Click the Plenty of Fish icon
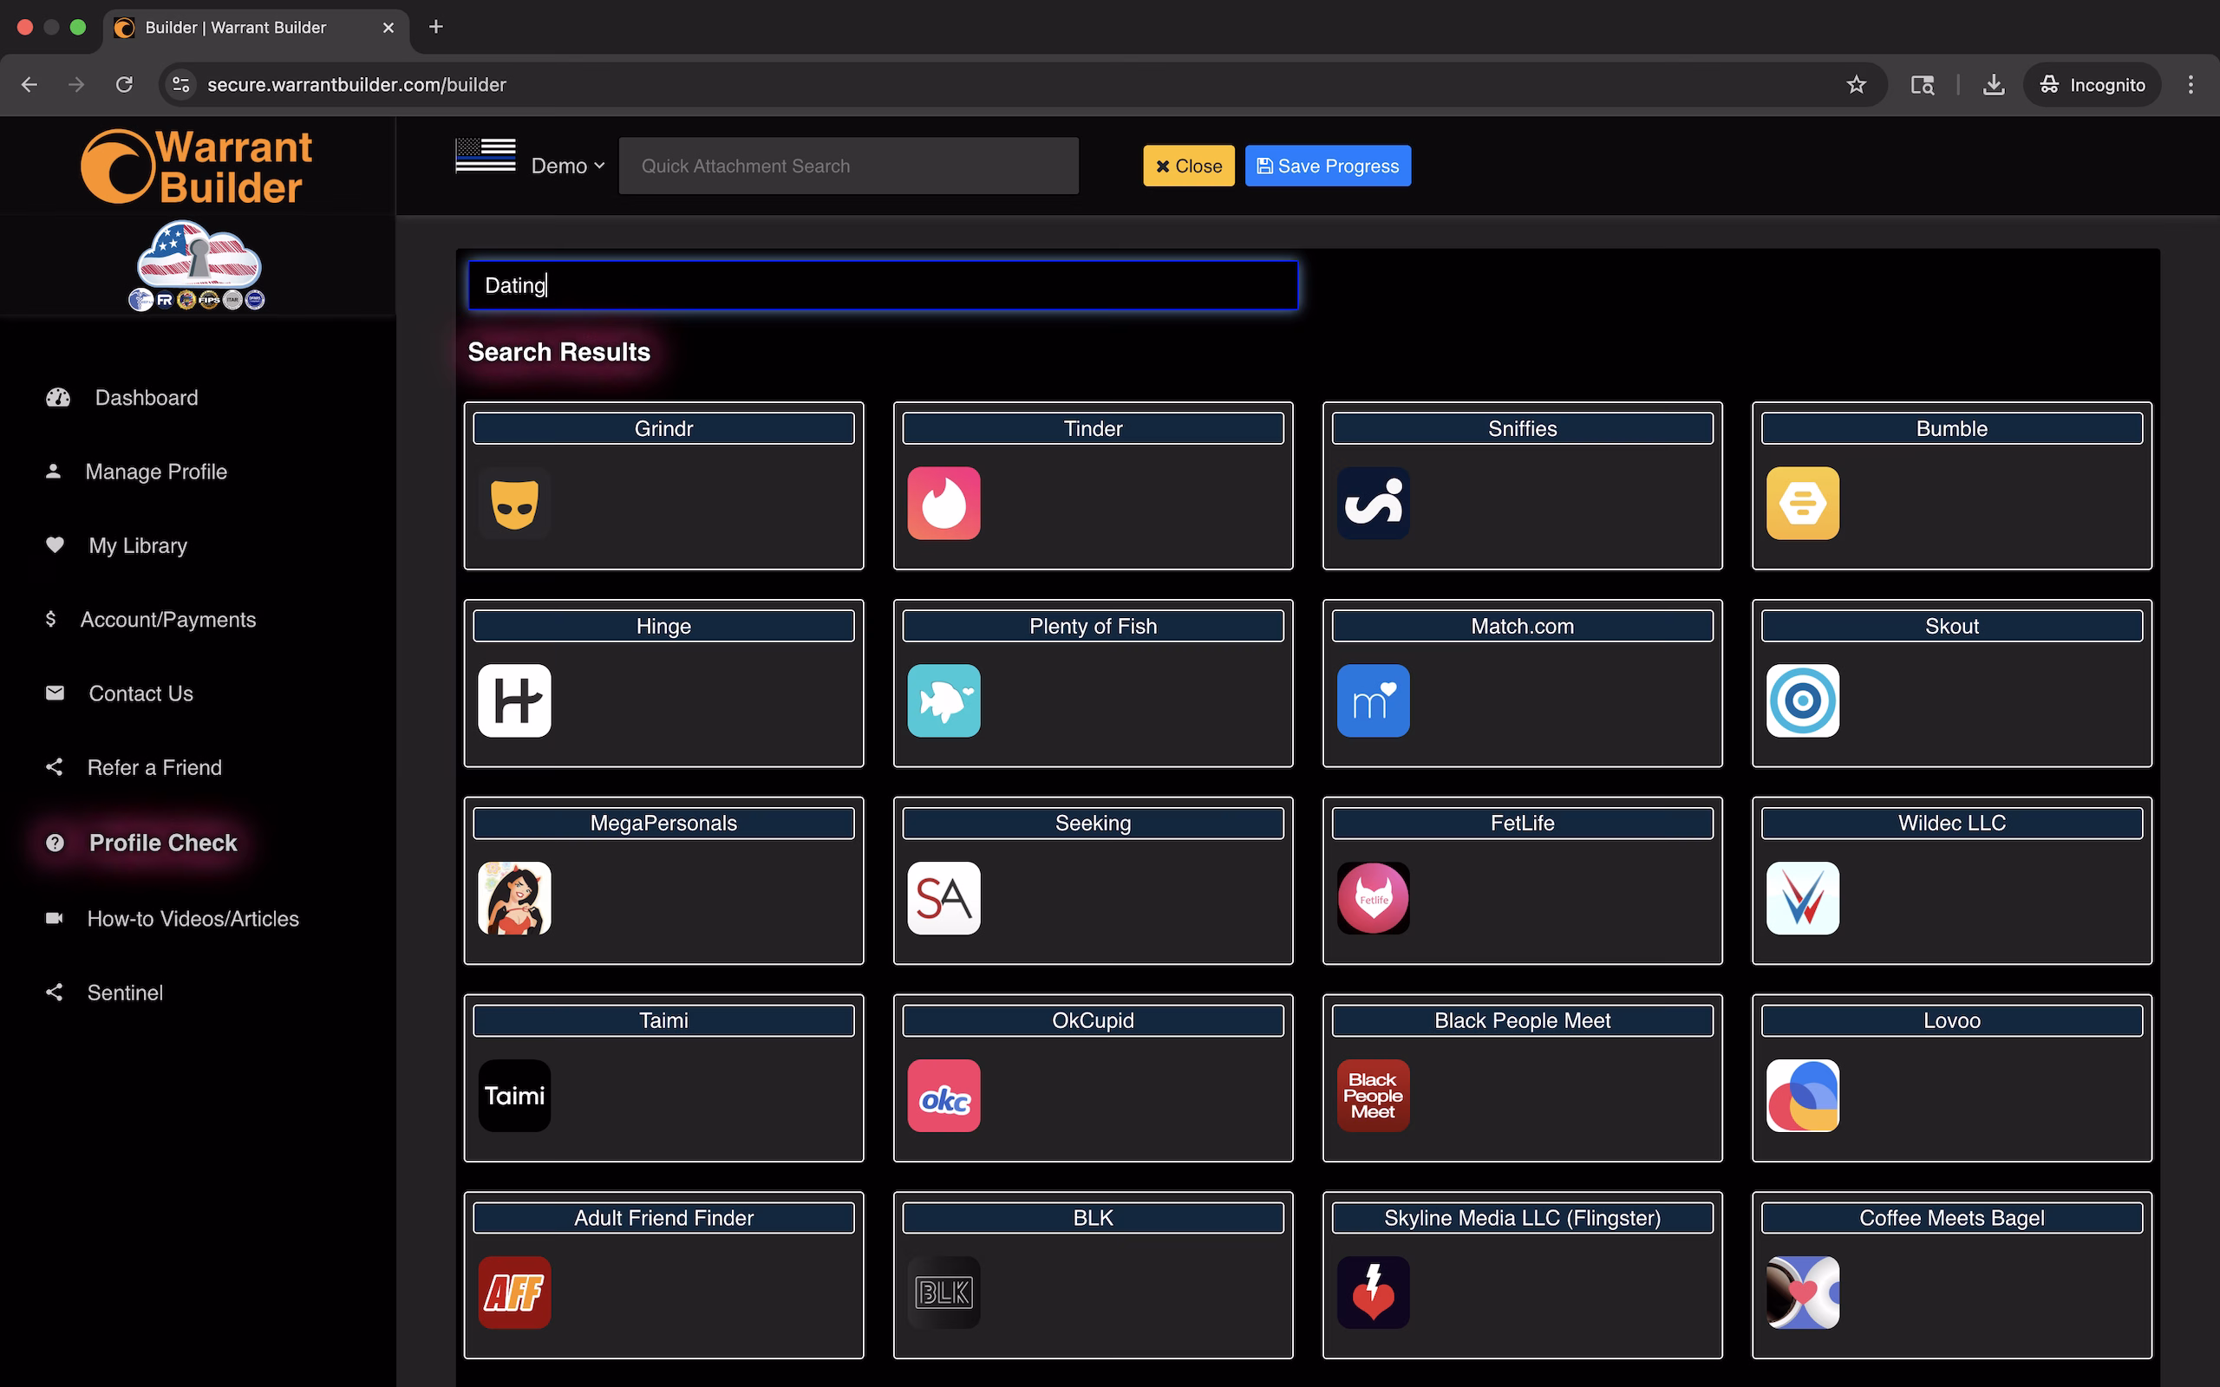 pyautogui.click(x=943, y=700)
